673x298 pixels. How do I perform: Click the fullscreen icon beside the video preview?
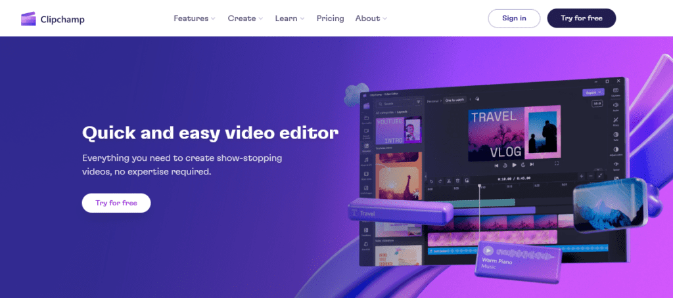click(x=557, y=163)
